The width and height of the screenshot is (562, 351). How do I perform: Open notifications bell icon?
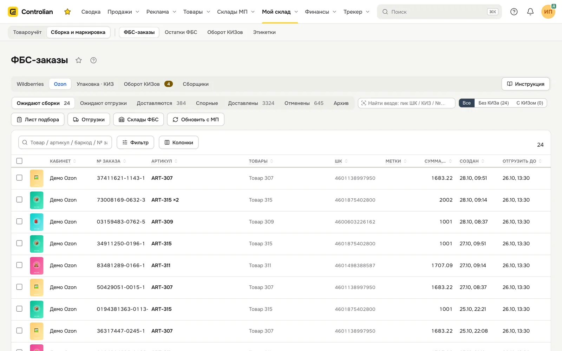click(530, 12)
